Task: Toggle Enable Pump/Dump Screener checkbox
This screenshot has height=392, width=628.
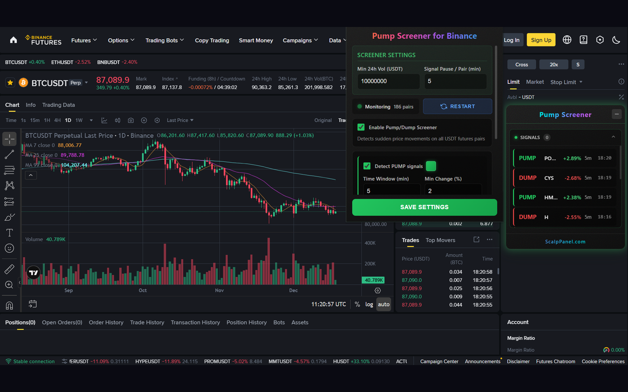Action: pyautogui.click(x=361, y=127)
